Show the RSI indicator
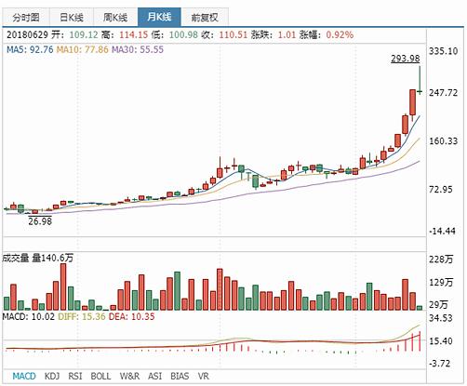 [75, 376]
